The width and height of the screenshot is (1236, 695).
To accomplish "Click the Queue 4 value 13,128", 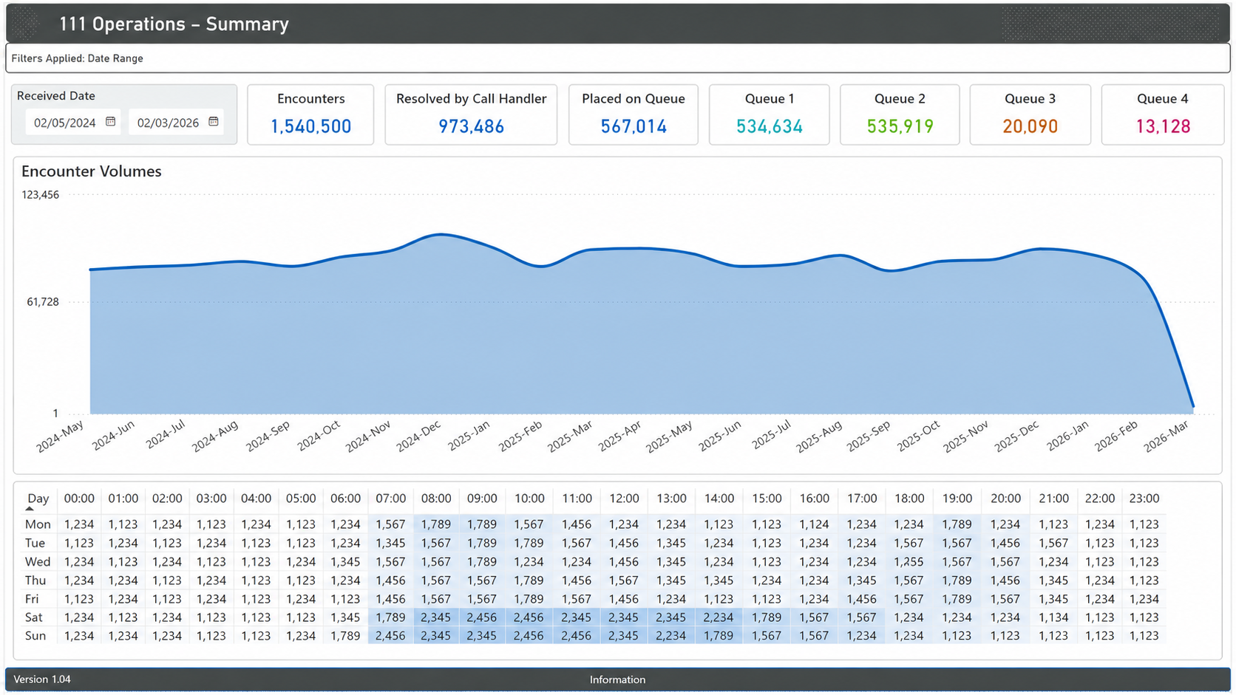I will [x=1163, y=127].
